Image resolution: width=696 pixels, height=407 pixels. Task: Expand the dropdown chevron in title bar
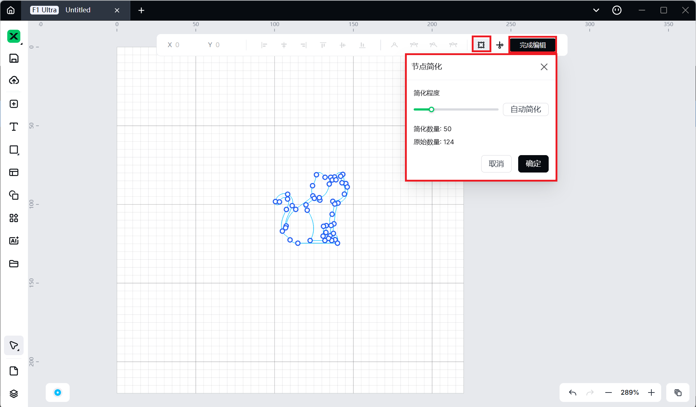[x=596, y=10]
